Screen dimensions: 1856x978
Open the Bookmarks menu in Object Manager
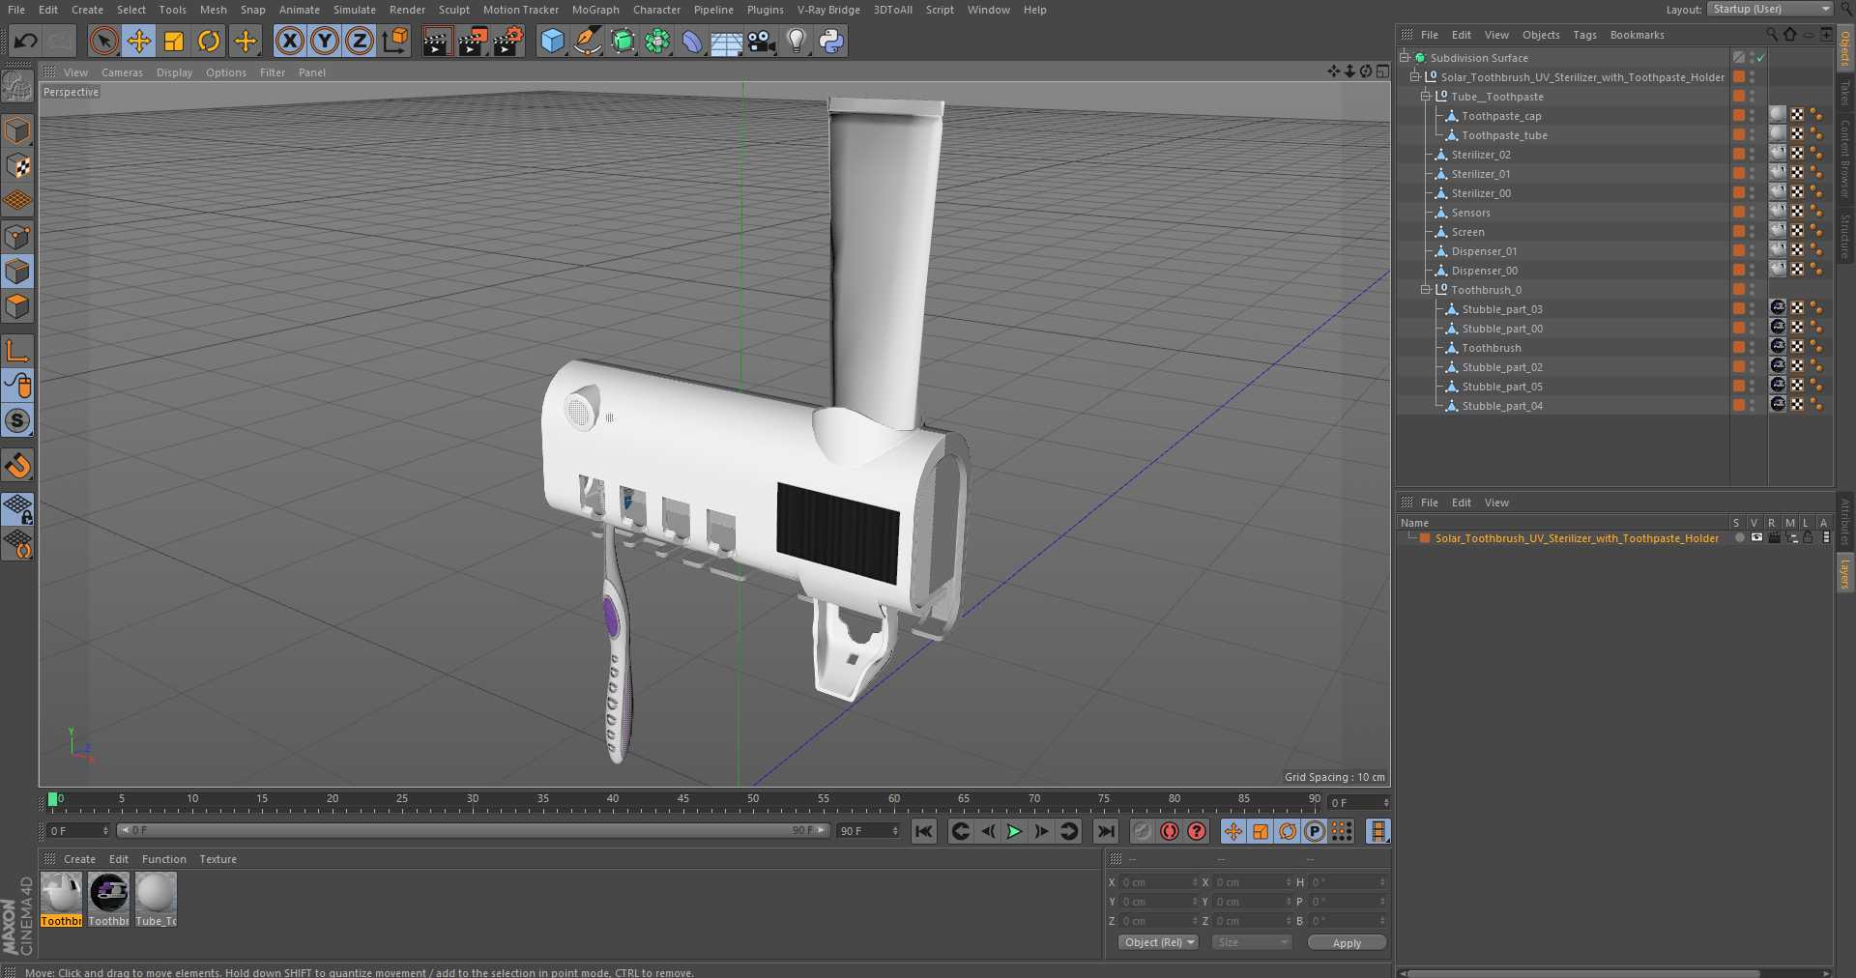1637,35
